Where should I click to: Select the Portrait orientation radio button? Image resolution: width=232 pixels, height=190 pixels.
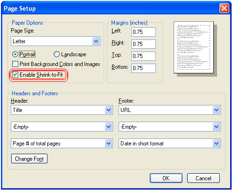click(15, 54)
